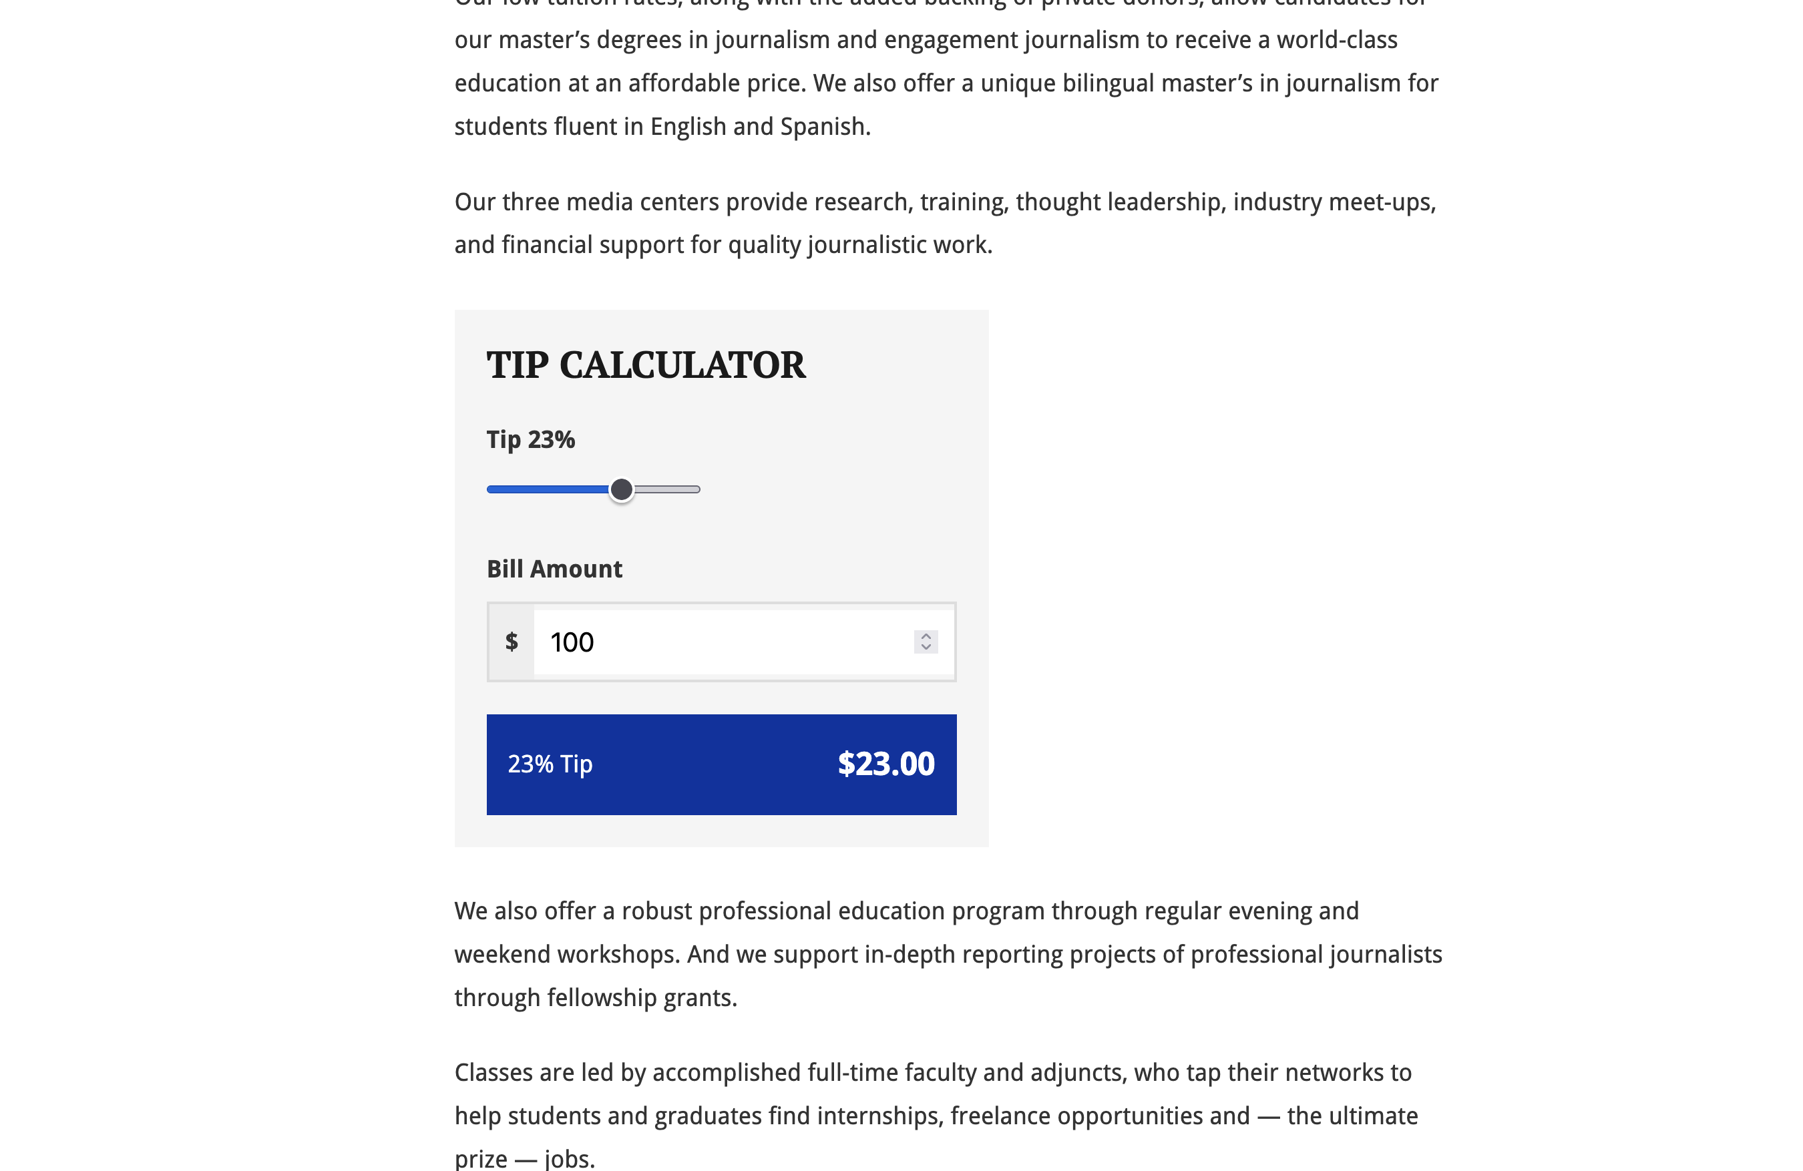The width and height of the screenshot is (1803, 1171).
Task: Click the paragraph mentioning fellowship grants
Action: (595, 997)
